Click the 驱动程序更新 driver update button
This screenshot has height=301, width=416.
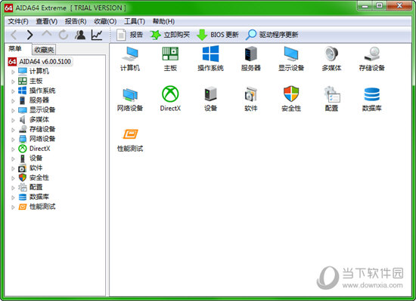(272, 35)
